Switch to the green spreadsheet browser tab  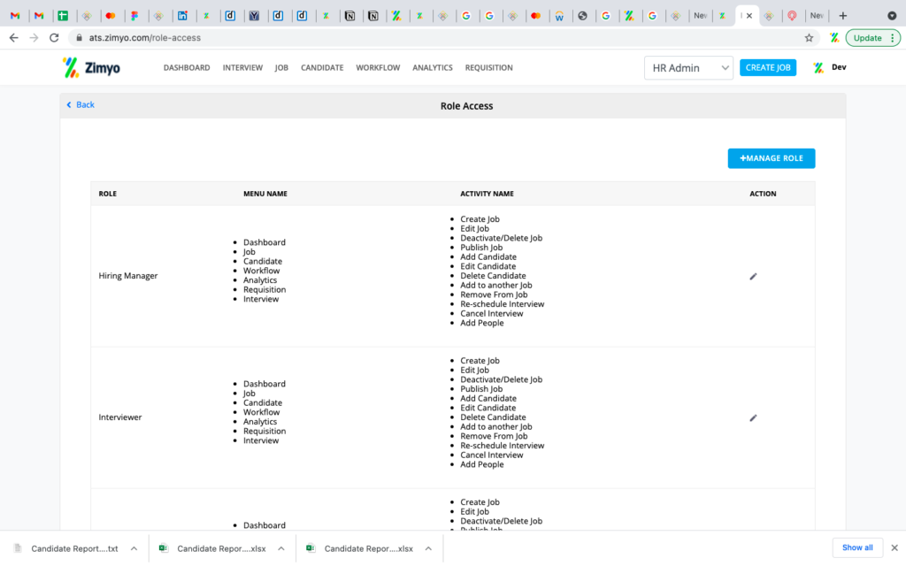coord(63,16)
